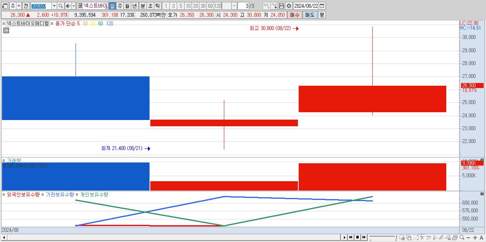
Task: Click the volume panel corner control button
Action: pyautogui.click(x=482, y=160)
